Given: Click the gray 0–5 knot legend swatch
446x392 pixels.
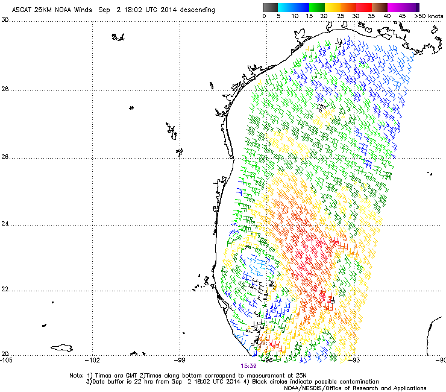Looking at the screenshot, I should [x=270, y=7].
